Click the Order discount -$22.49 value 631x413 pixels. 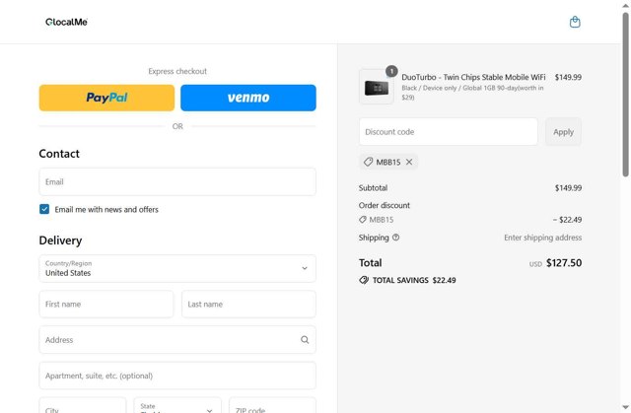click(567, 220)
